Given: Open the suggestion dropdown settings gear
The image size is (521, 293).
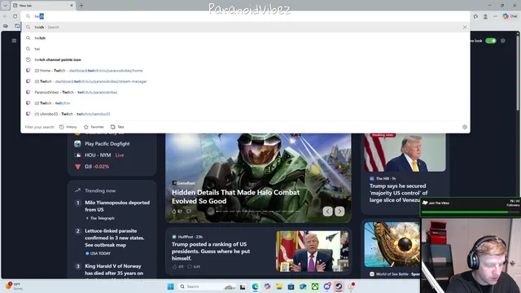Looking at the screenshot, I should click(x=465, y=127).
